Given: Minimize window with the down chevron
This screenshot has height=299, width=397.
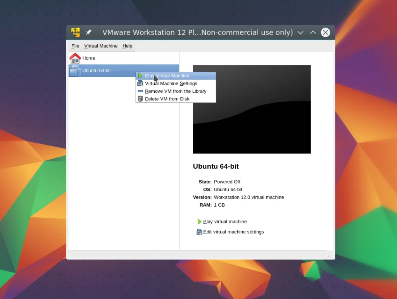Looking at the screenshot, I should [300, 33].
